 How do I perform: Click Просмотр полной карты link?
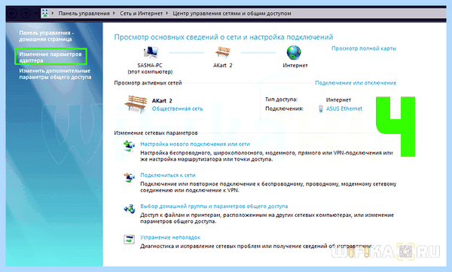pos(364,48)
